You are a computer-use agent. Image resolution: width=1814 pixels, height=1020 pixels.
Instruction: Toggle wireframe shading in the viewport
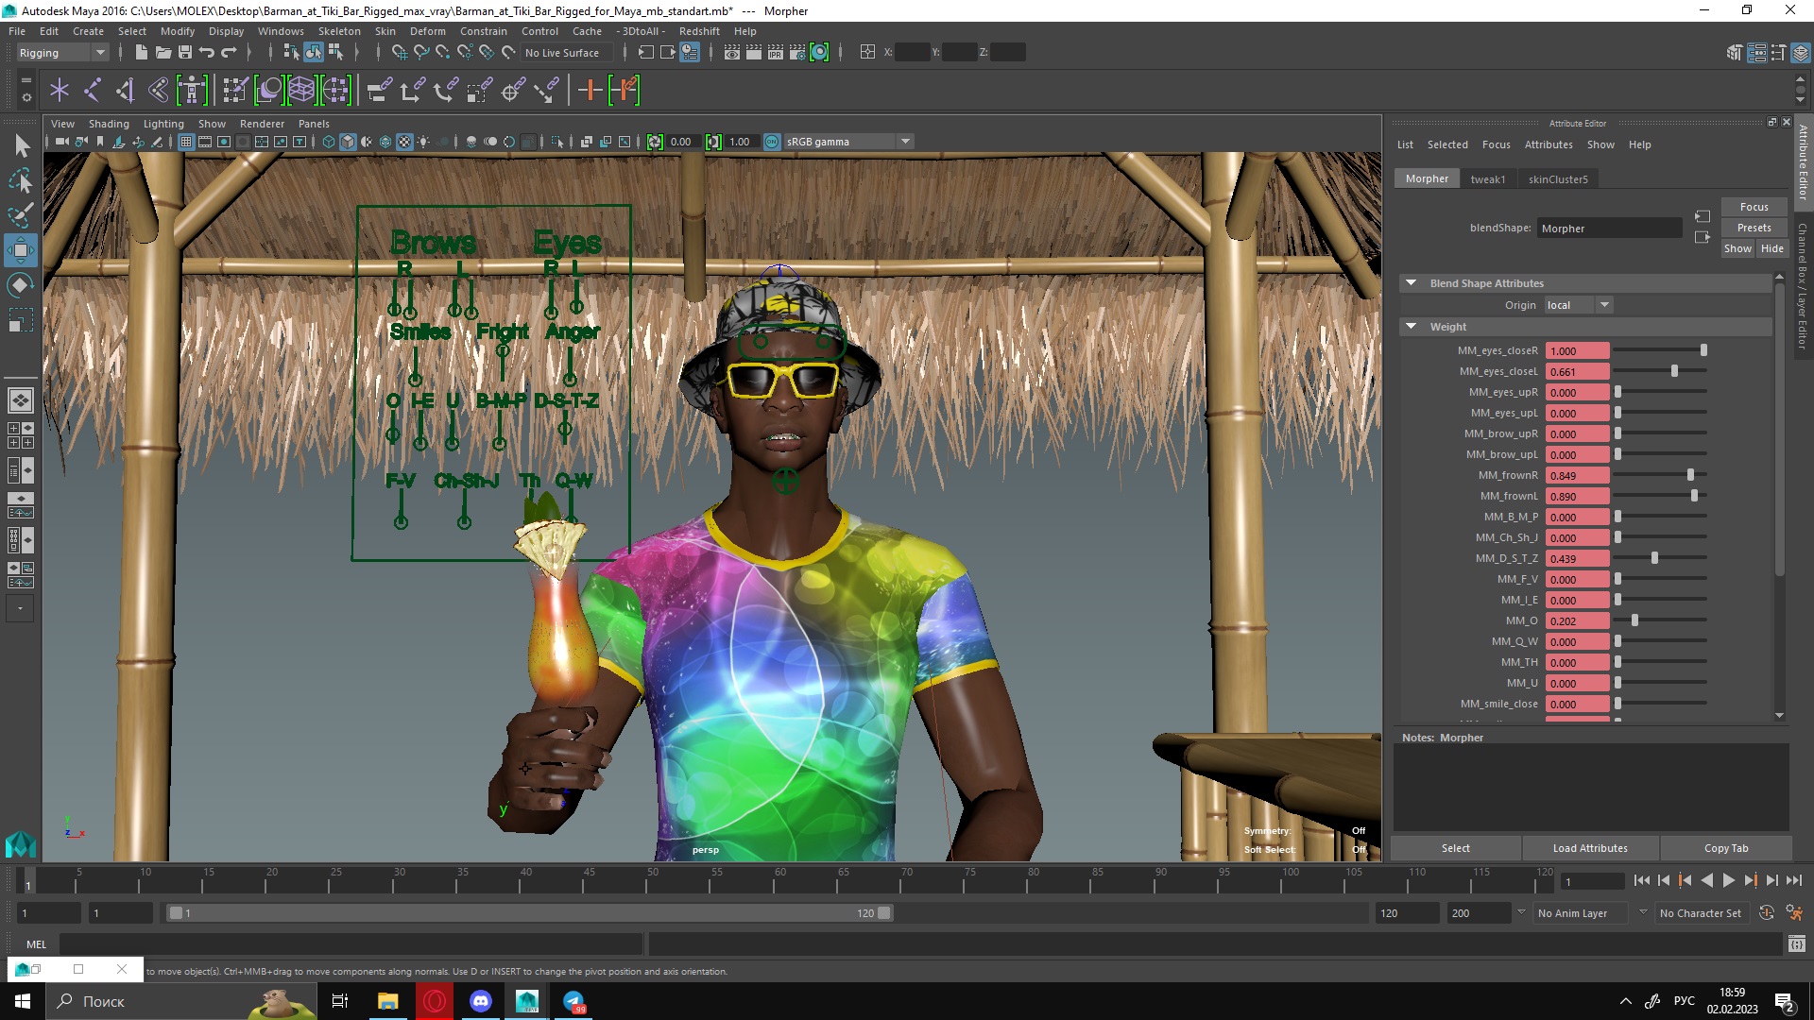click(x=329, y=142)
